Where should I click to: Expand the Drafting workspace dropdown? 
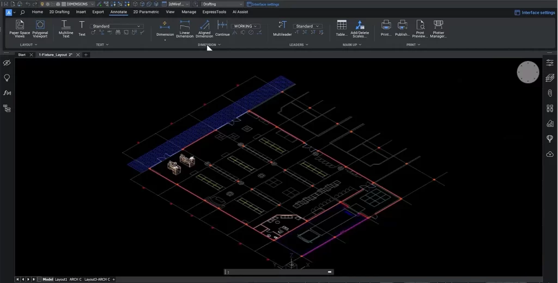pos(222,4)
